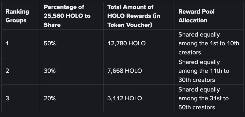Image resolution: width=245 pixels, height=117 pixels.
Task: Click ranking group 2 cell
Action: coord(7,71)
